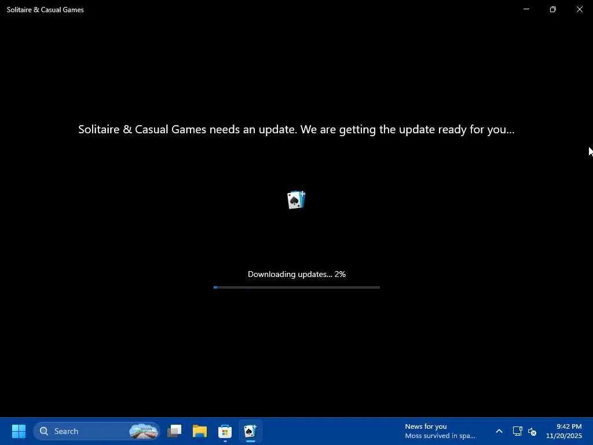This screenshot has height=445, width=593.
Task: Open Task View from the taskbar
Action: pyautogui.click(x=174, y=431)
